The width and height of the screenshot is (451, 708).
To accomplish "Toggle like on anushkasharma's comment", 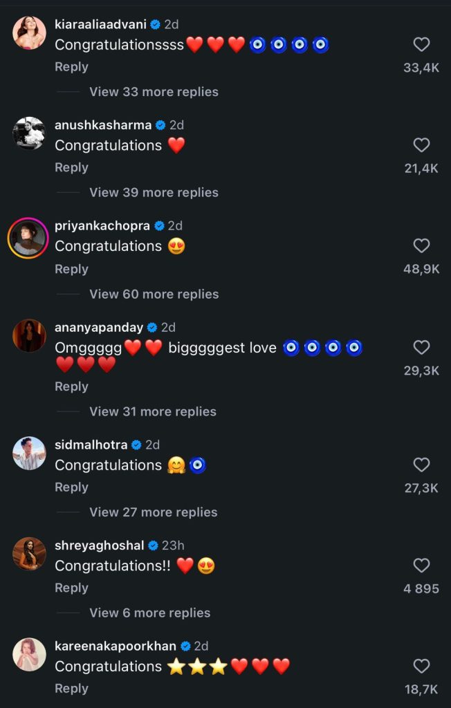I will 422,145.
